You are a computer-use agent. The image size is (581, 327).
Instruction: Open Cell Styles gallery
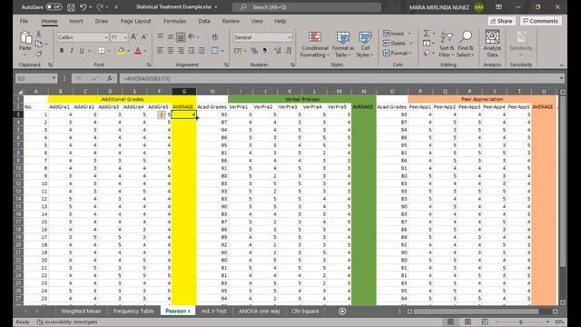(365, 45)
